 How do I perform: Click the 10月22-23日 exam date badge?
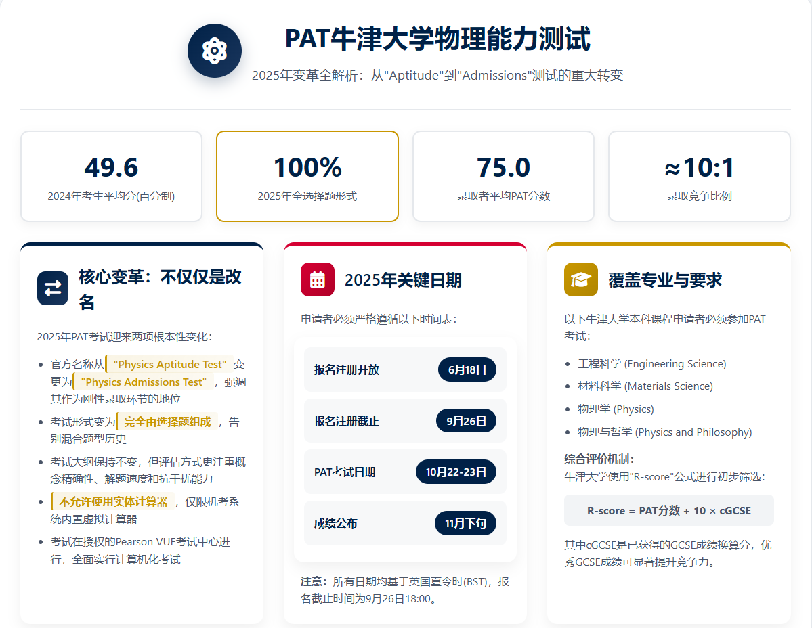456,472
